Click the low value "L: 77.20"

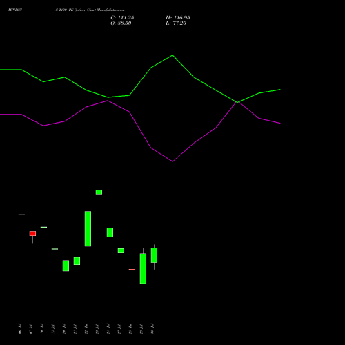tap(176, 23)
